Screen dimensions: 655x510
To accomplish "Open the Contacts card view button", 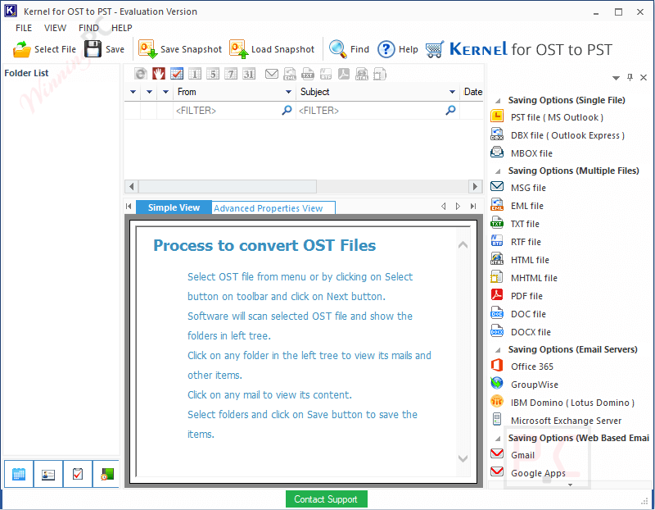I will (48, 474).
